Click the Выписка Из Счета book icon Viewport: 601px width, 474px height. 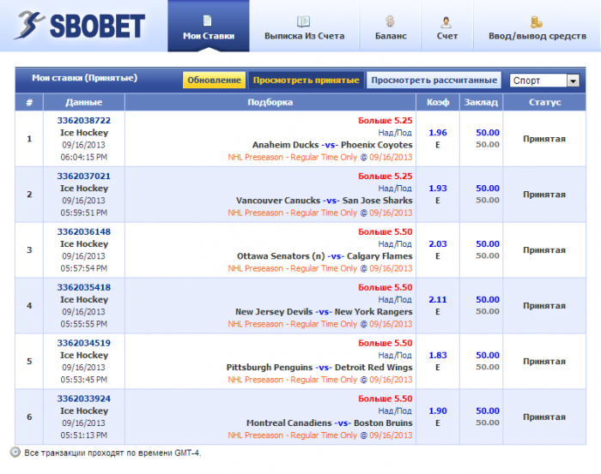point(304,21)
